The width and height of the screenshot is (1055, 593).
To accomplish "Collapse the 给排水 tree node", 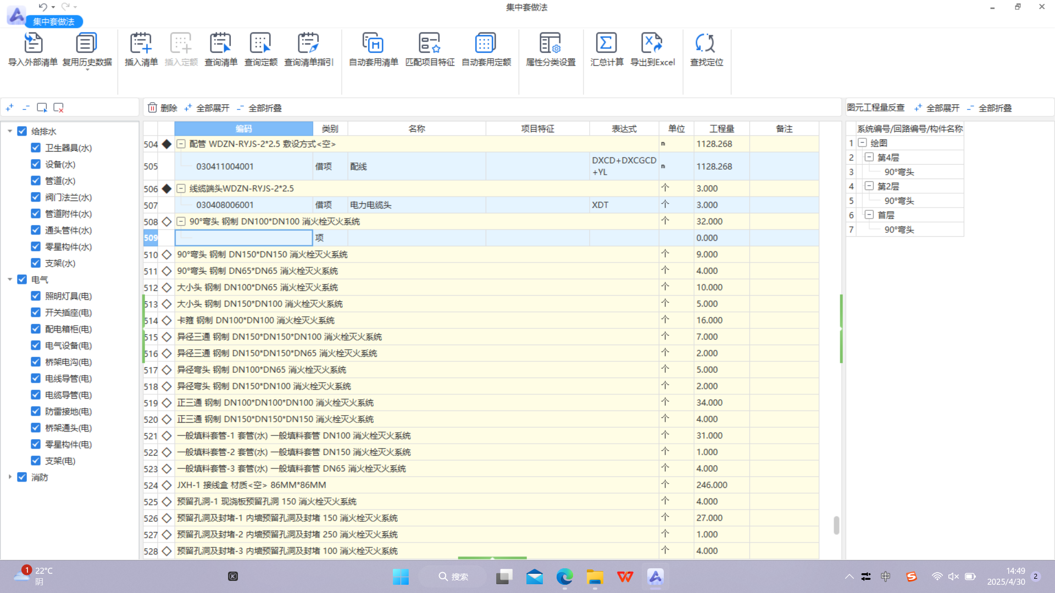I will click(10, 131).
